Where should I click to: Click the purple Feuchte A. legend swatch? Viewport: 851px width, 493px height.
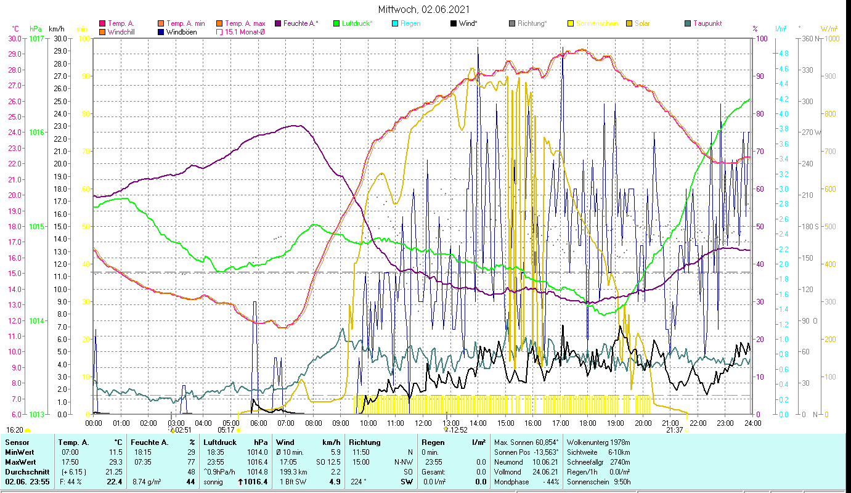pyautogui.click(x=277, y=23)
